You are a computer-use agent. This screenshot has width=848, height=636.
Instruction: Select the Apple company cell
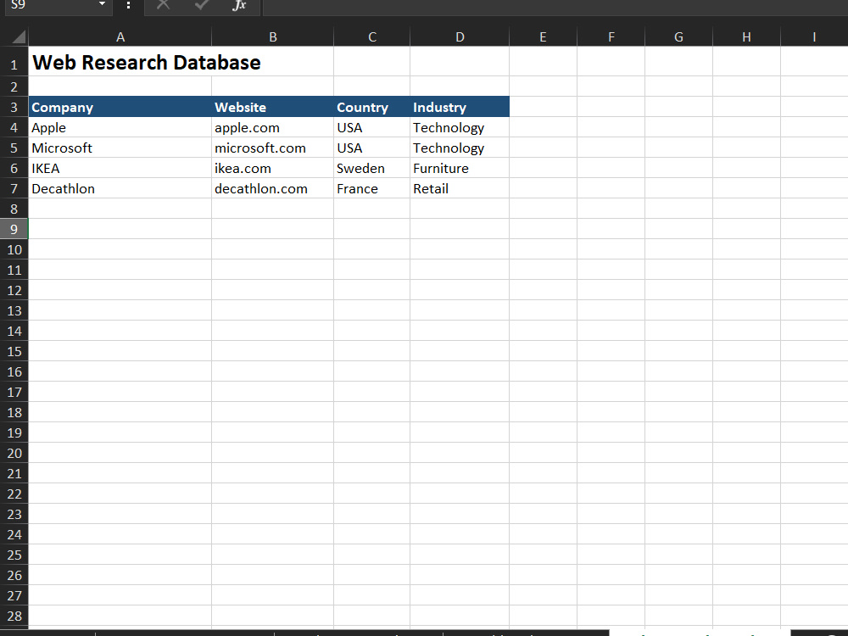(120, 128)
